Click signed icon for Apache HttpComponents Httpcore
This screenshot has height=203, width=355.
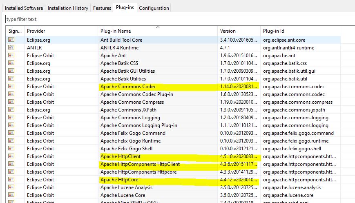[x=11, y=171]
